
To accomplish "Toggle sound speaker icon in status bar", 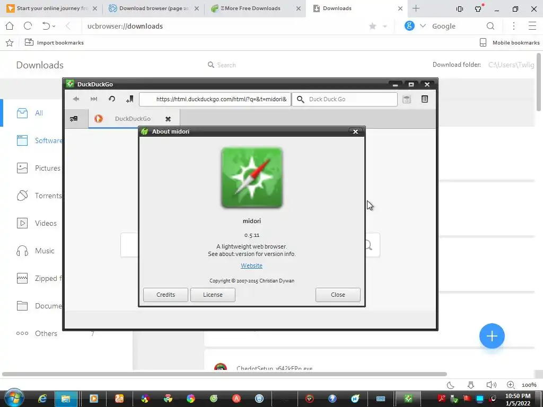I will (x=491, y=385).
